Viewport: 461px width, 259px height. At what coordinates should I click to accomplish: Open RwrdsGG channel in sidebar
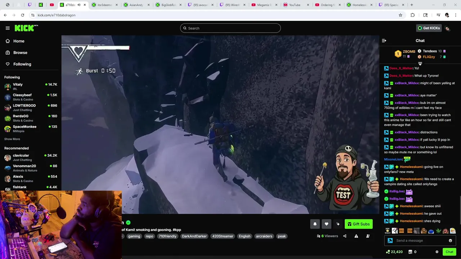(x=31, y=118)
